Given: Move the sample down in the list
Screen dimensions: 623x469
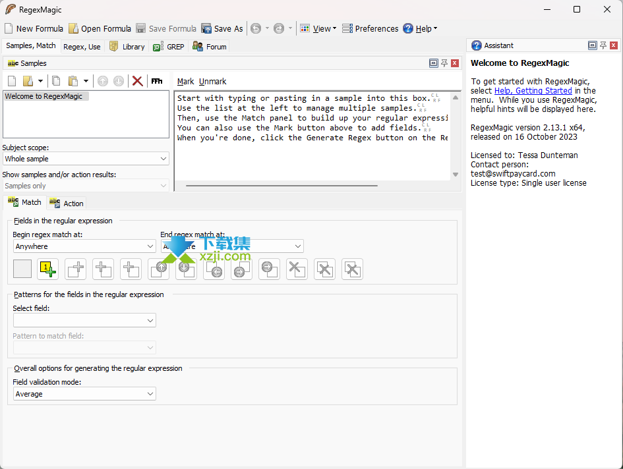Looking at the screenshot, I should (x=119, y=81).
